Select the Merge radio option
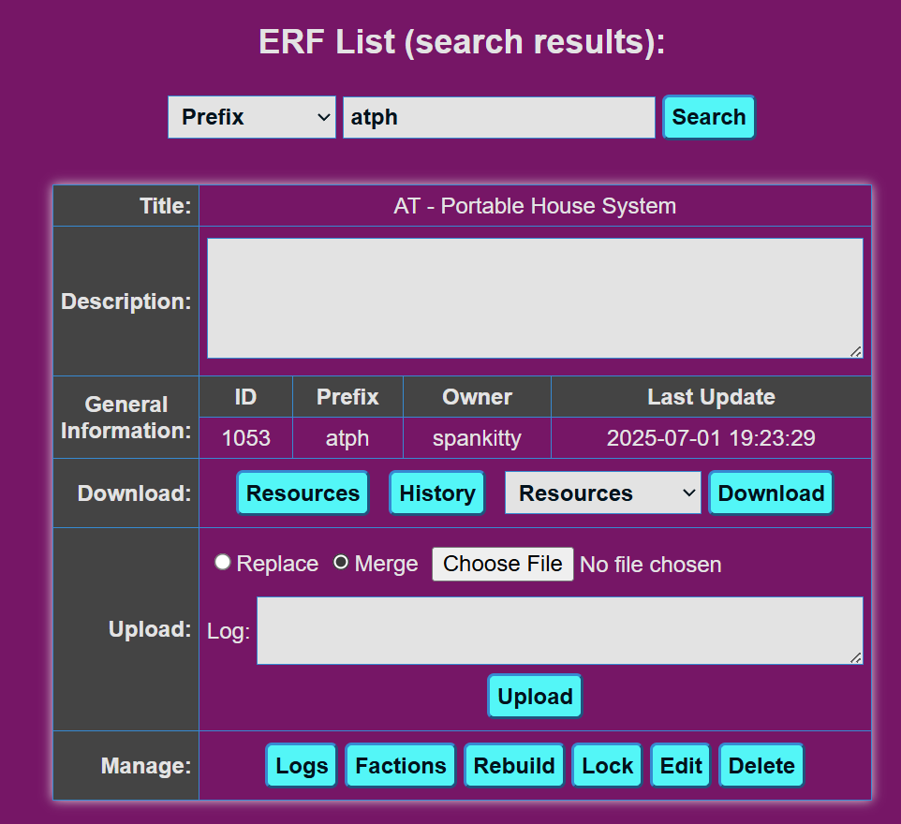 341,563
